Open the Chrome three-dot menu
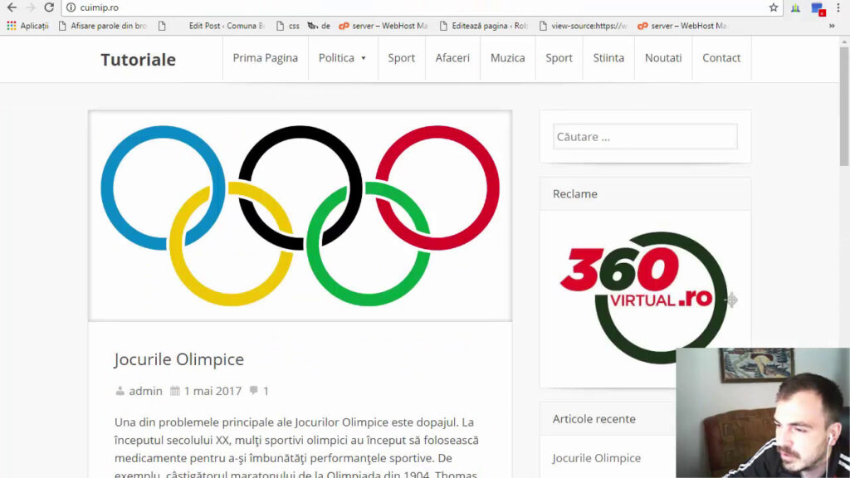 (x=838, y=7)
